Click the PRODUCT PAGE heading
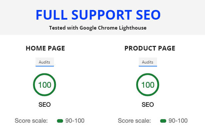The image size is (205, 133). coord(150,48)
